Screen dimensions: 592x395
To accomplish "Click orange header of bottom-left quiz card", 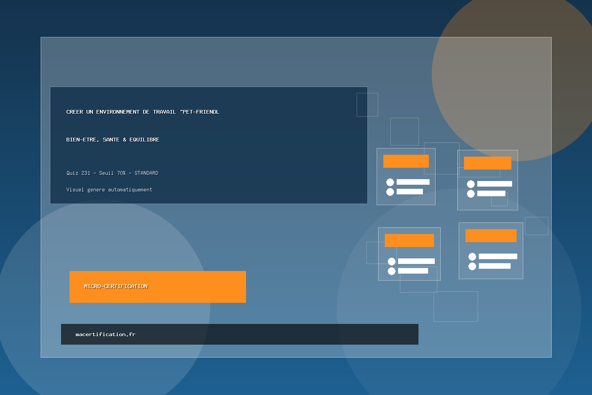I will tap(409, 240).
